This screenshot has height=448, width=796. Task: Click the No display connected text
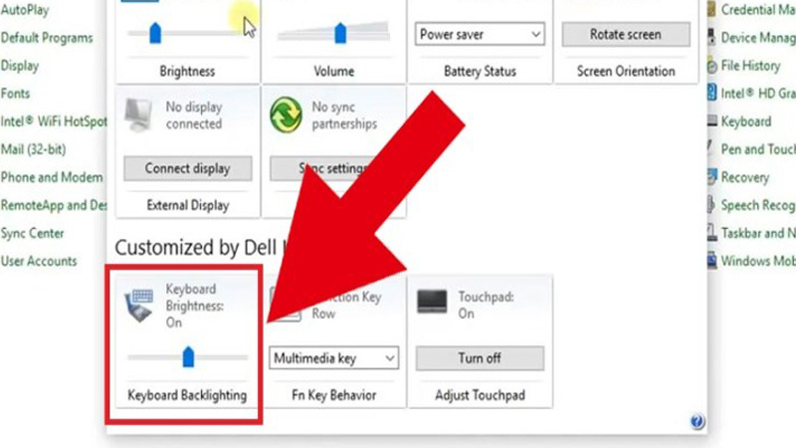[194, 115]
